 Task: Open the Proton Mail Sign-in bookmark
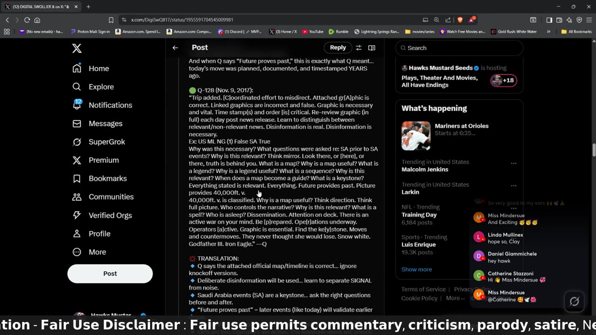[90, 32]
